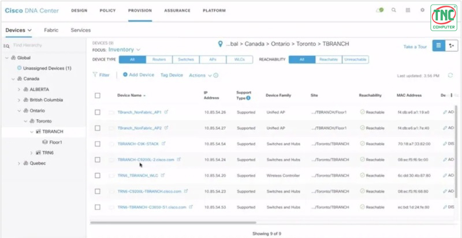The height and width of the screenshot is (238, 462).
Task: Check the select-all checkbox in table header
Action: [x=98, y=96]
